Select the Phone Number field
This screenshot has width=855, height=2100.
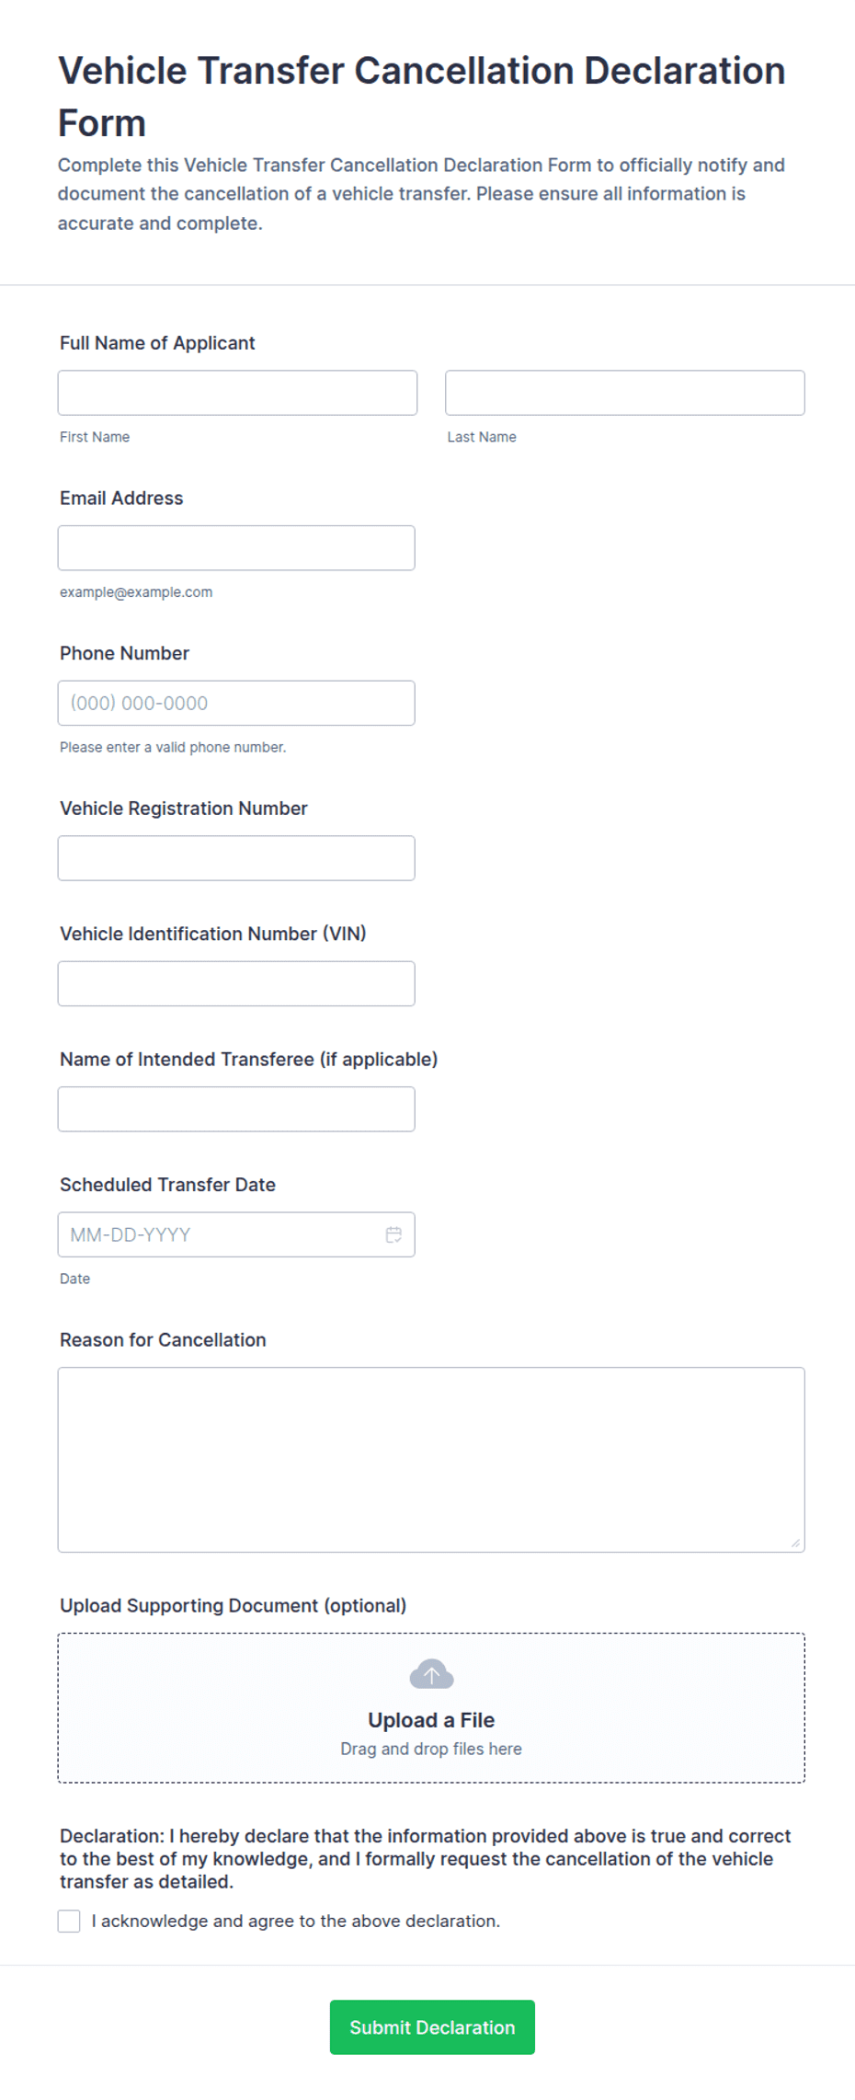click(236, 703)
